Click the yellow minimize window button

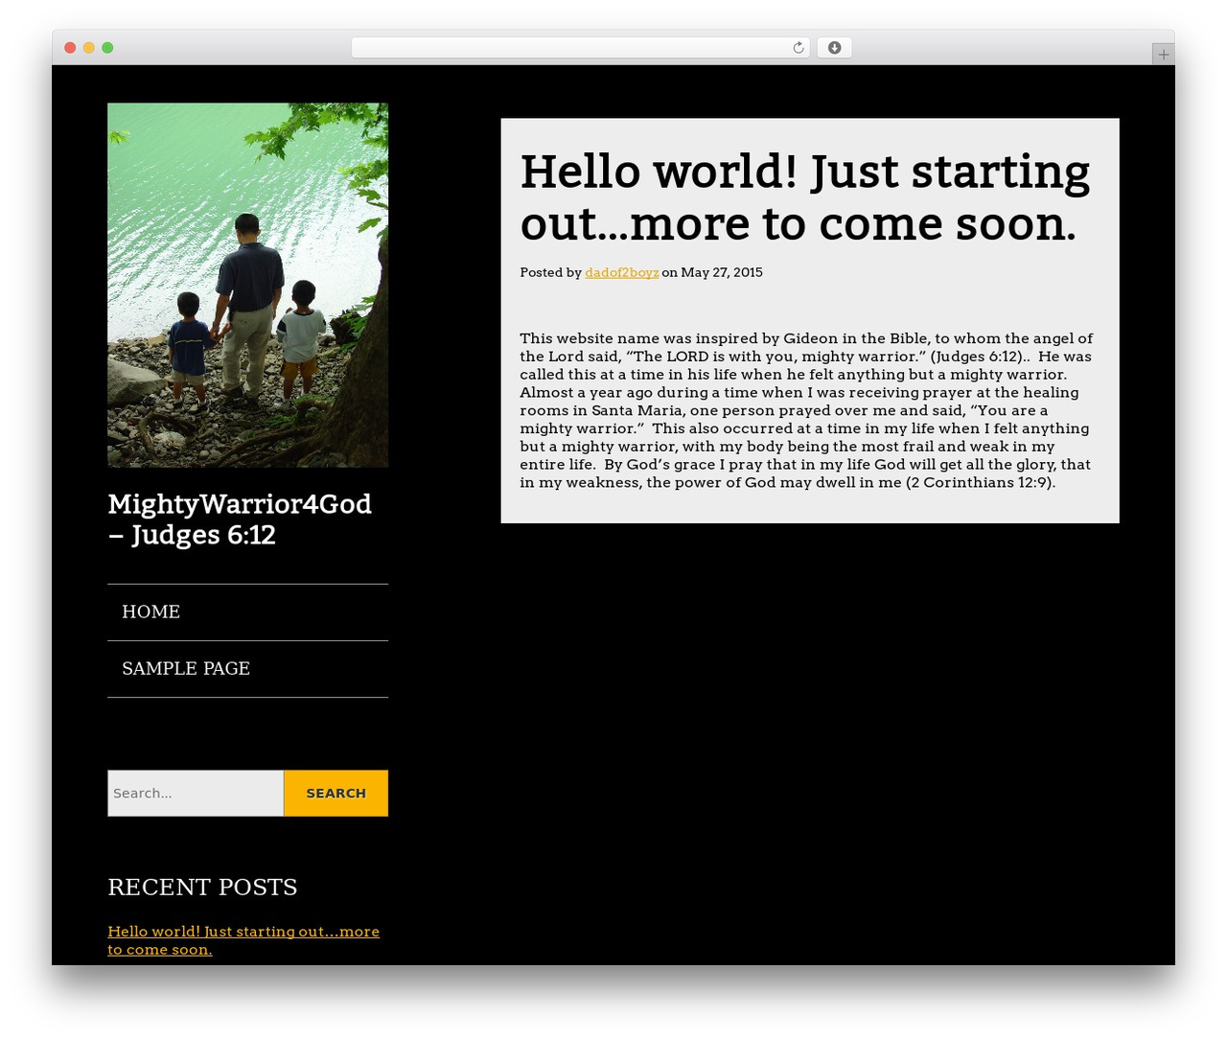coord(88,48)
